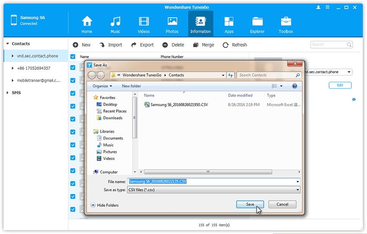Image resolution: width=367 pixels, height=234 pixels.
Task: Toggle the select-all checkbox beside Name header
Action: coord(73,57)
